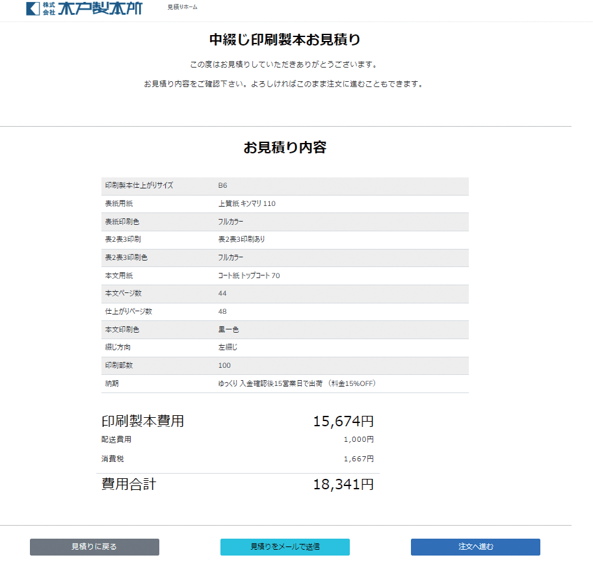Click the 15,674円 printing cost amount
The width and height of the screenshot is (593, 577).
pos(343,422)
